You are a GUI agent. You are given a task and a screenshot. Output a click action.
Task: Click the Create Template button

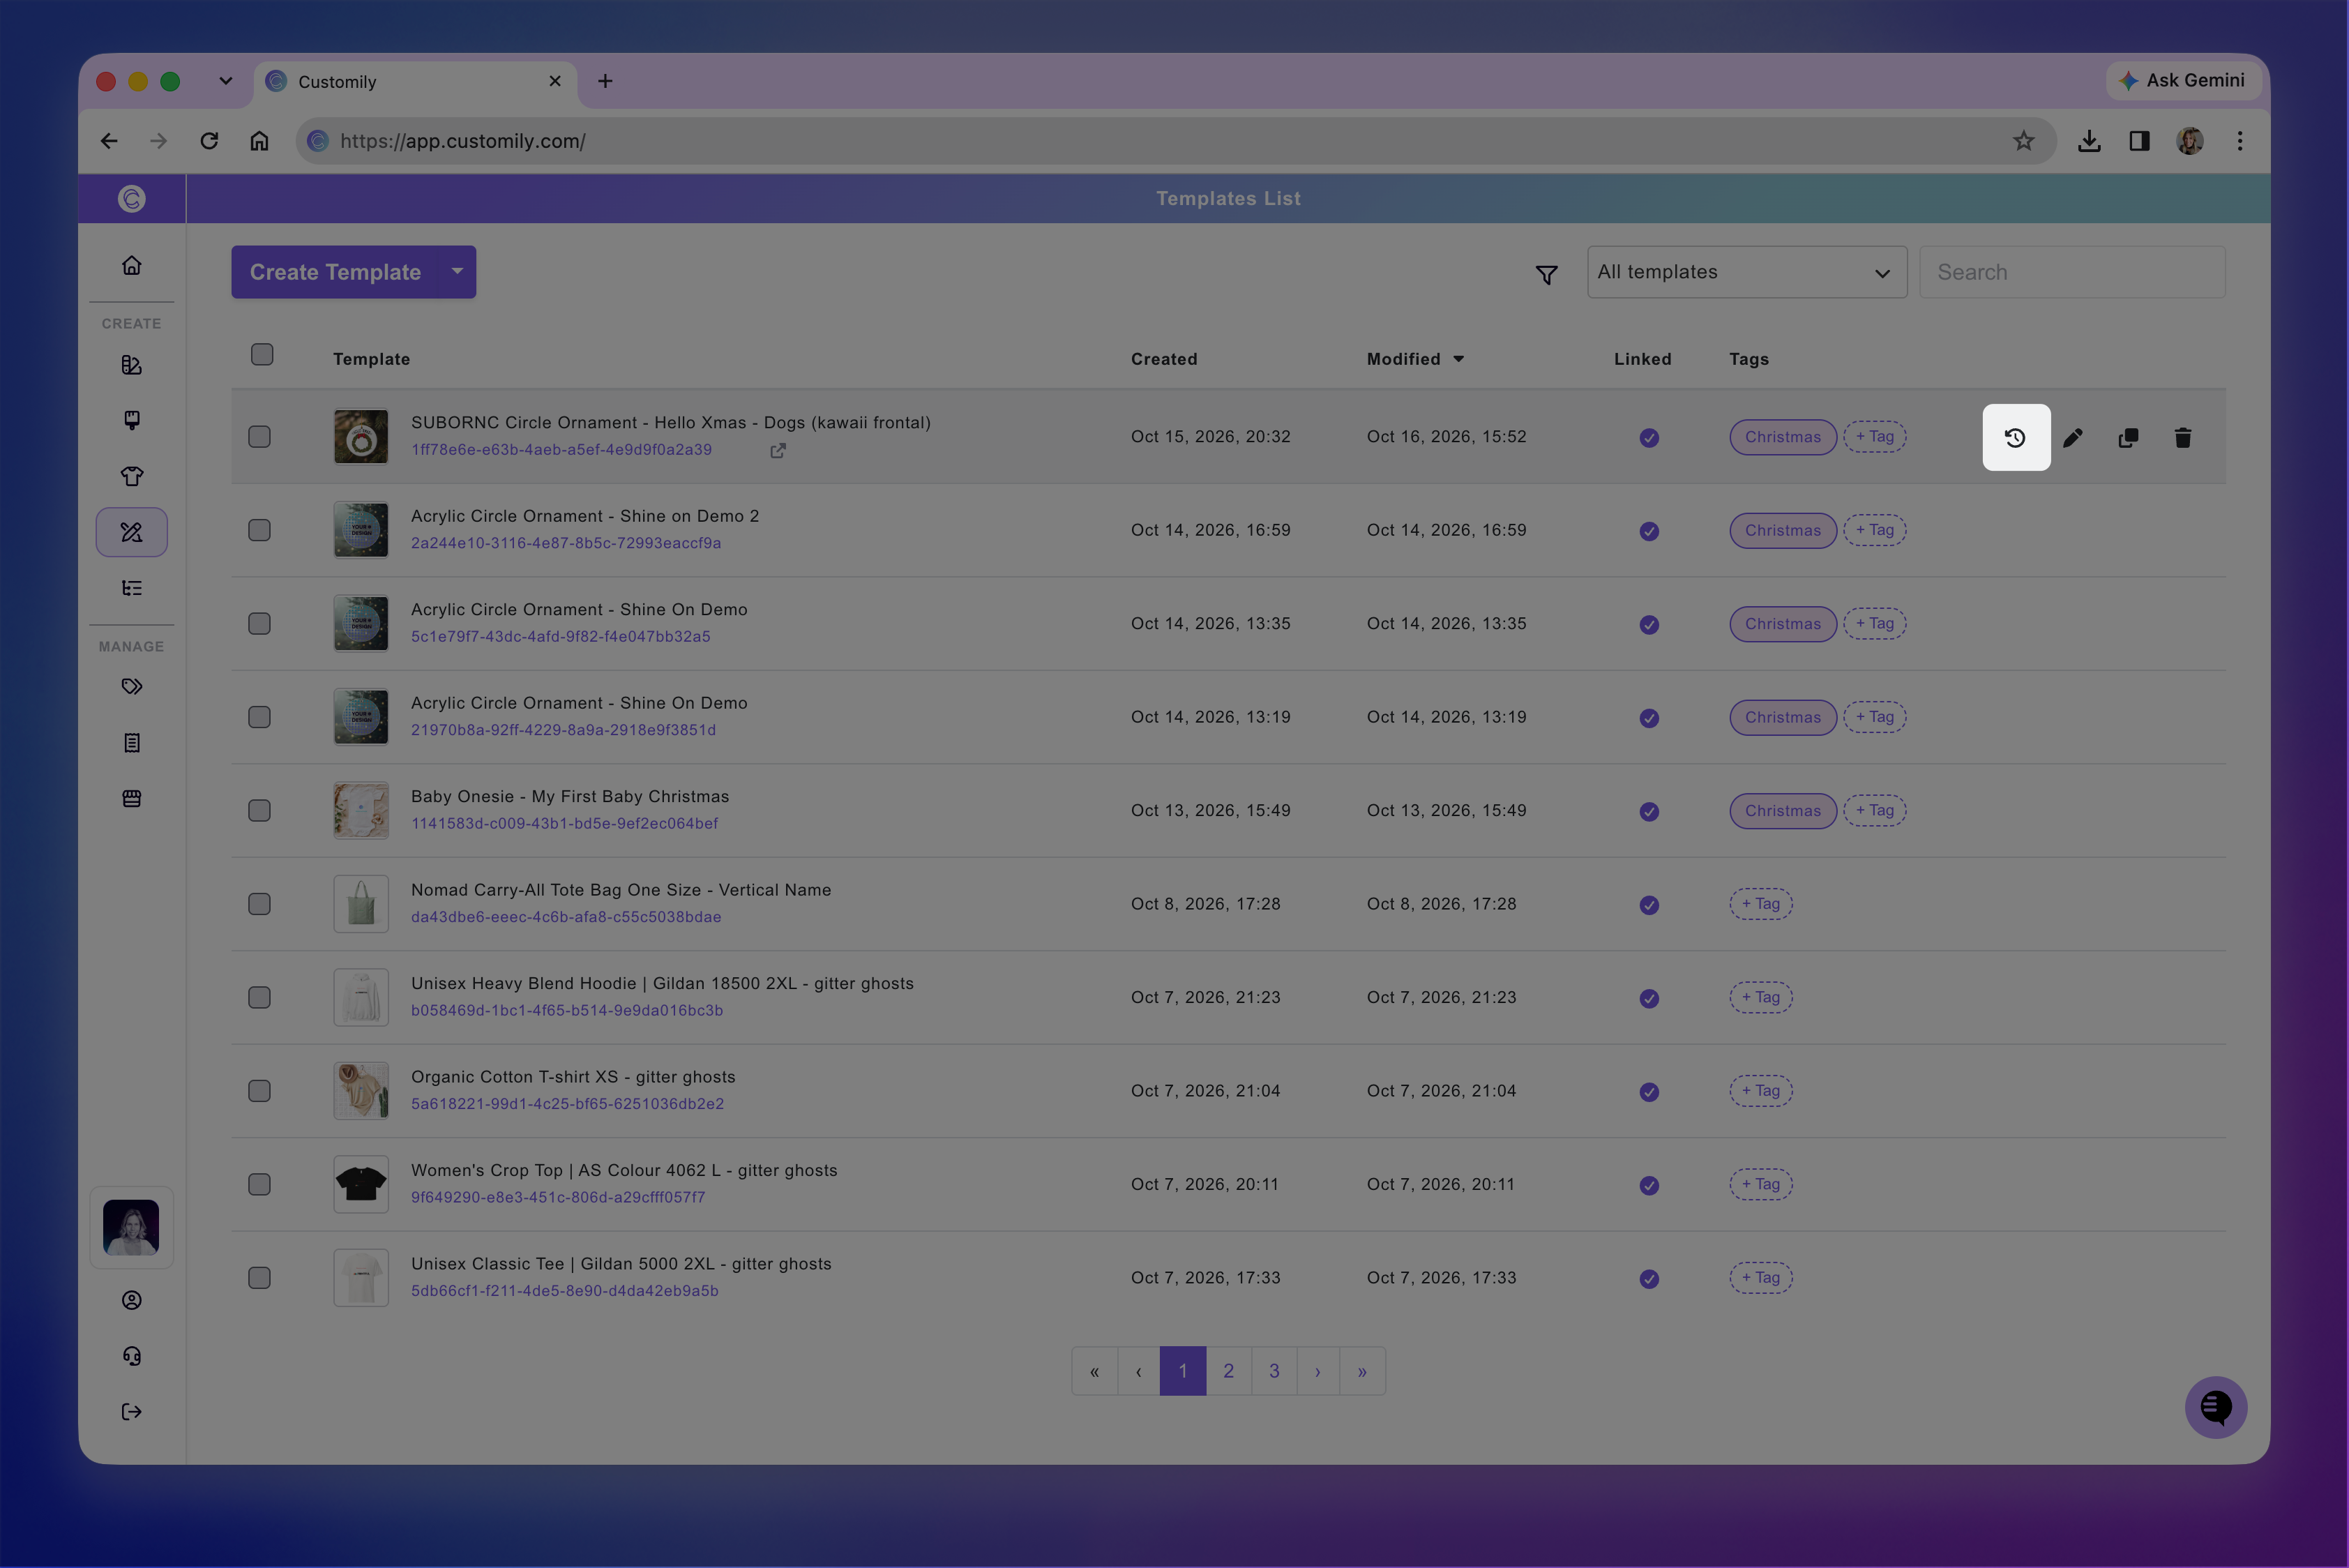point(335,272)
